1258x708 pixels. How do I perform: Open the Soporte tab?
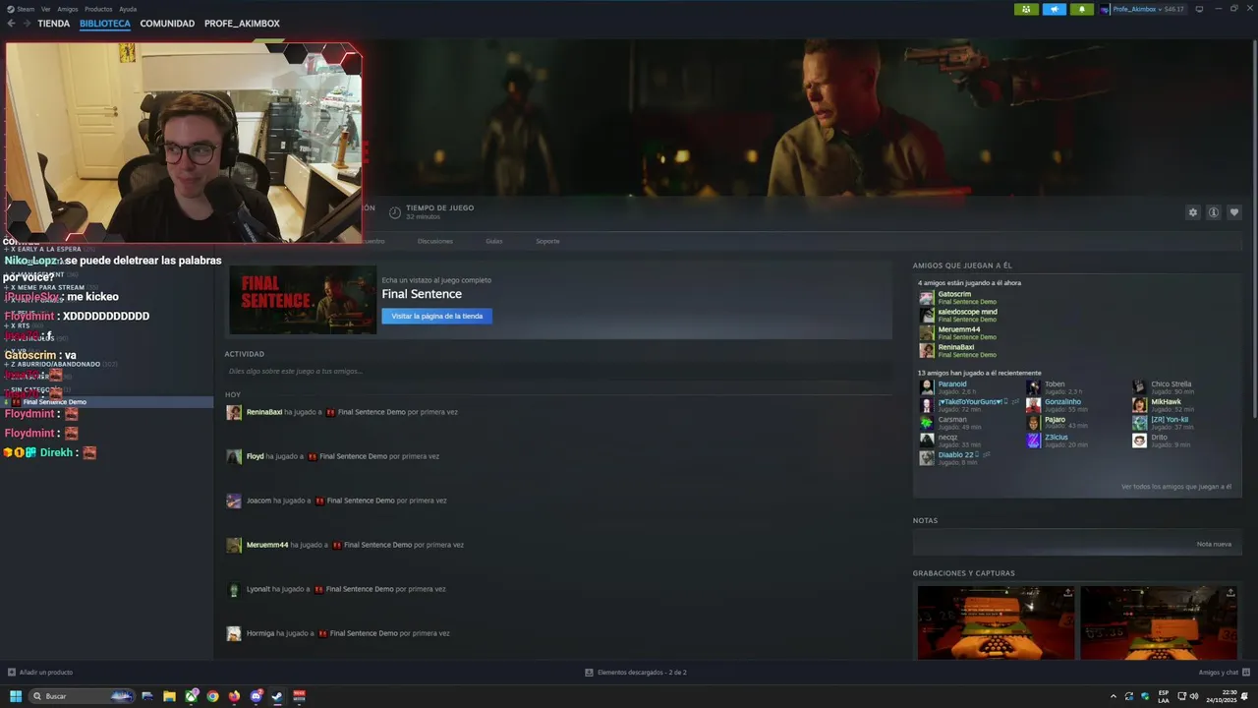(547, 241)
